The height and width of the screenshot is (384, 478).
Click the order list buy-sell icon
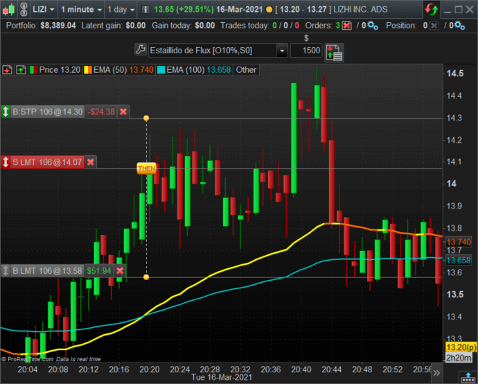point(334,53)
